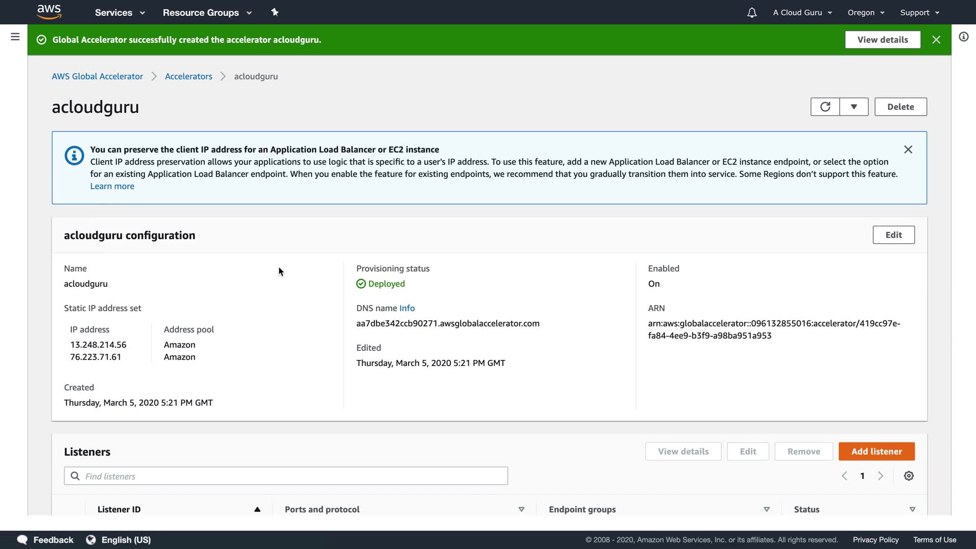976x549 pixels.
Task: Open the dropdown arrow next to refresh
Action: pos(854,107)
